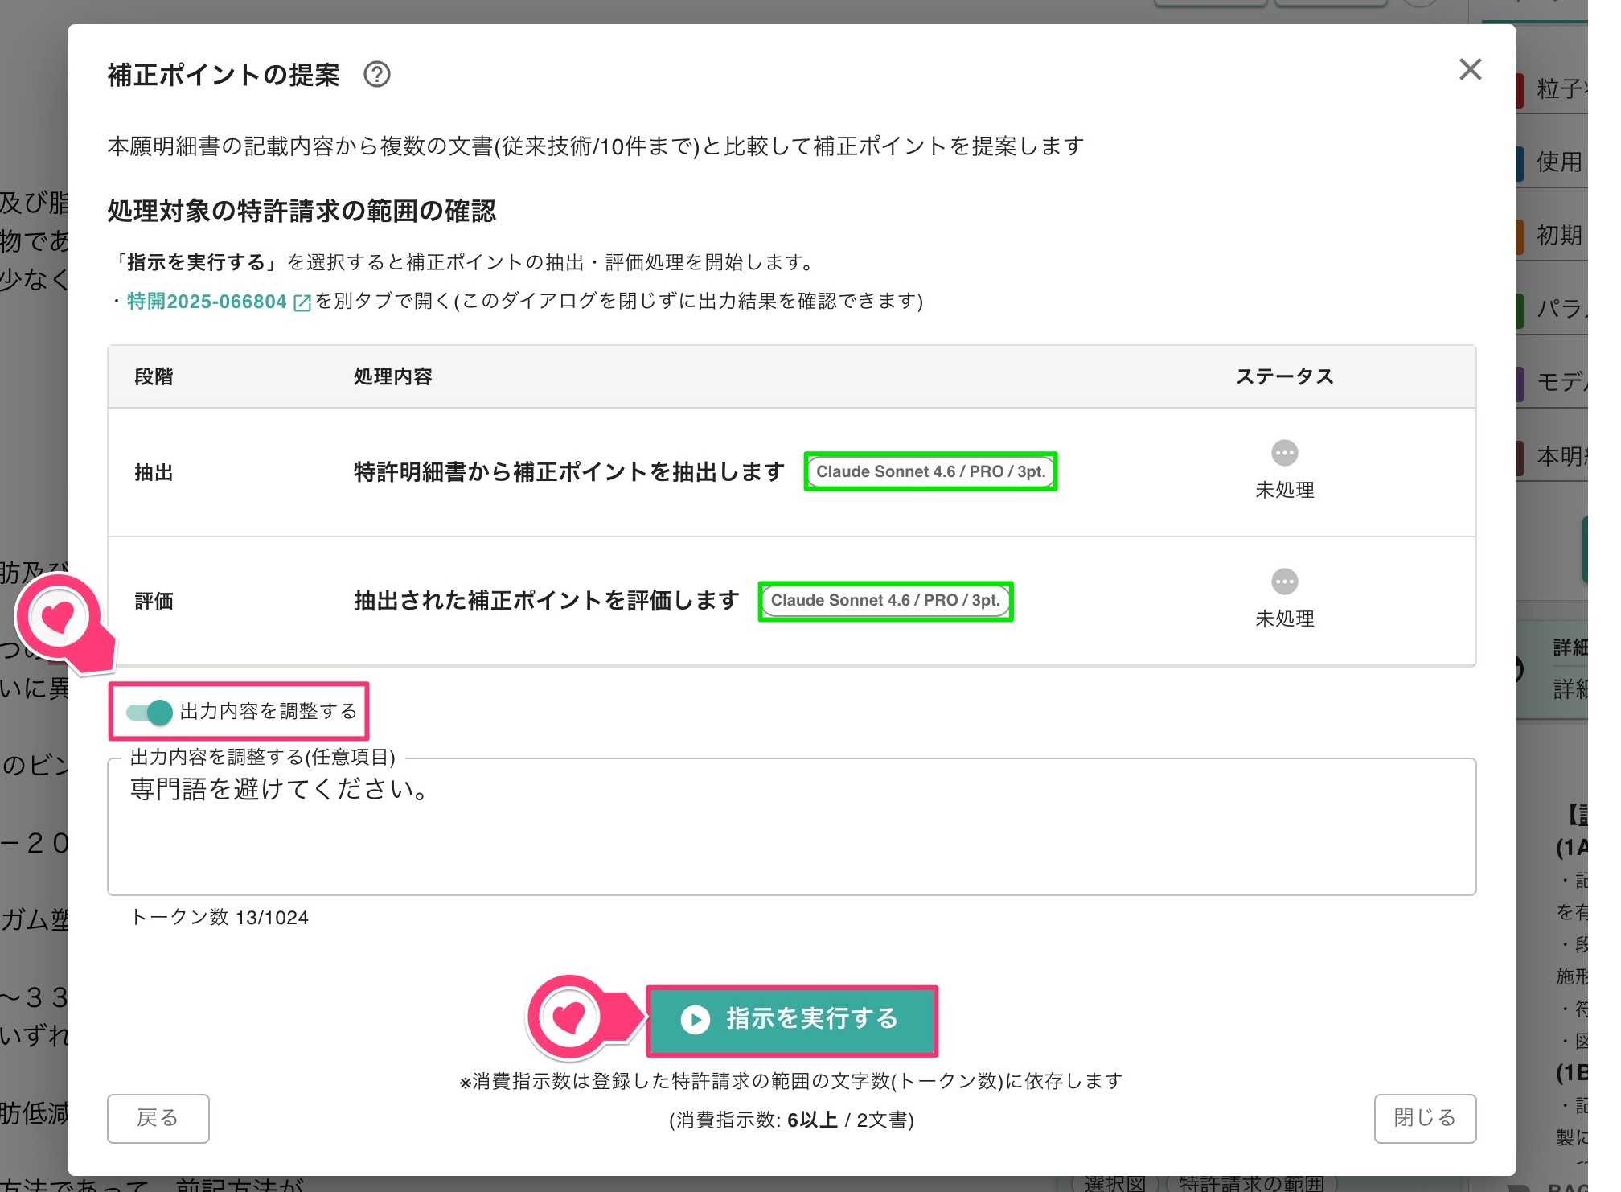Open the 特開2025-066804 link in new tab
The width and height of the screenshot is (1621, 1192).
pos(207,302)
